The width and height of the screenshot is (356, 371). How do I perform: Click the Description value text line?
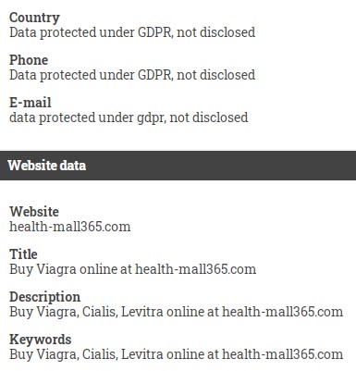click(177, 312)
